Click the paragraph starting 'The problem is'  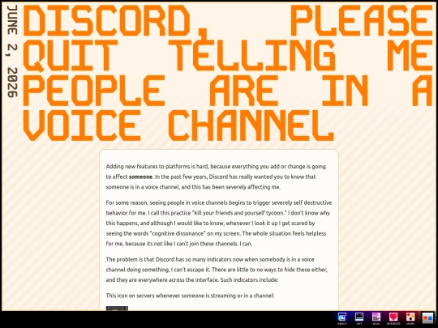point(217,270)
